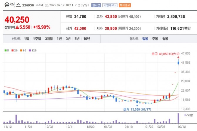The image size is (197, 131).
Task: Select the 3년 line chart period
Action: coord(68,39)
